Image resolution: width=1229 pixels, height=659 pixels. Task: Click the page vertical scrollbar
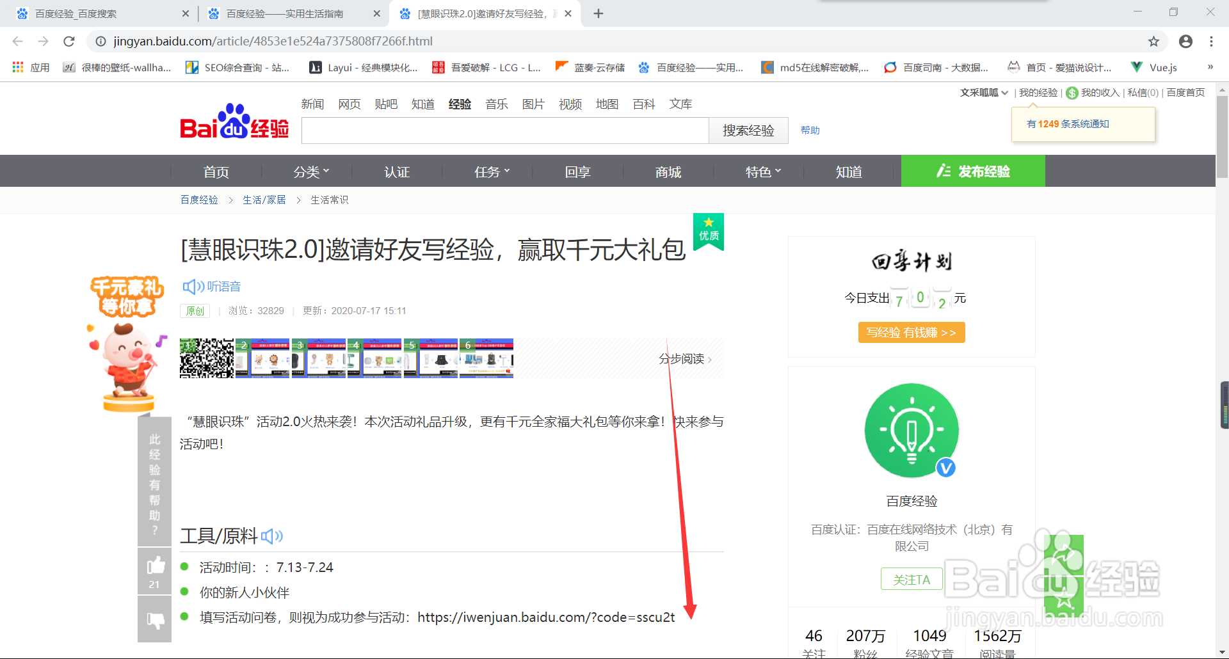[x=1222, y=137]
